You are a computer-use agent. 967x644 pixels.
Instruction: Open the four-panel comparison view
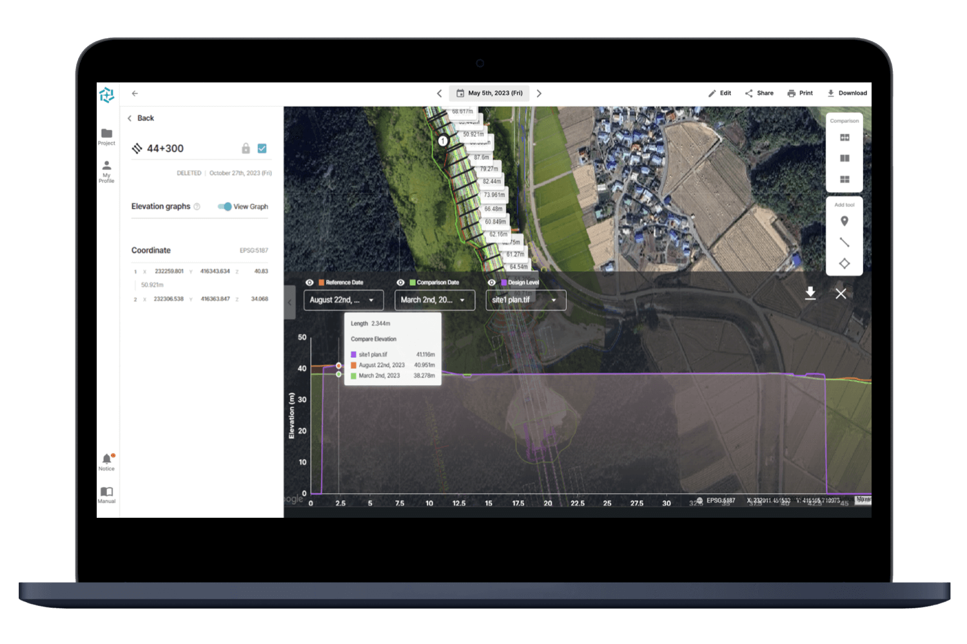[844, 180]
